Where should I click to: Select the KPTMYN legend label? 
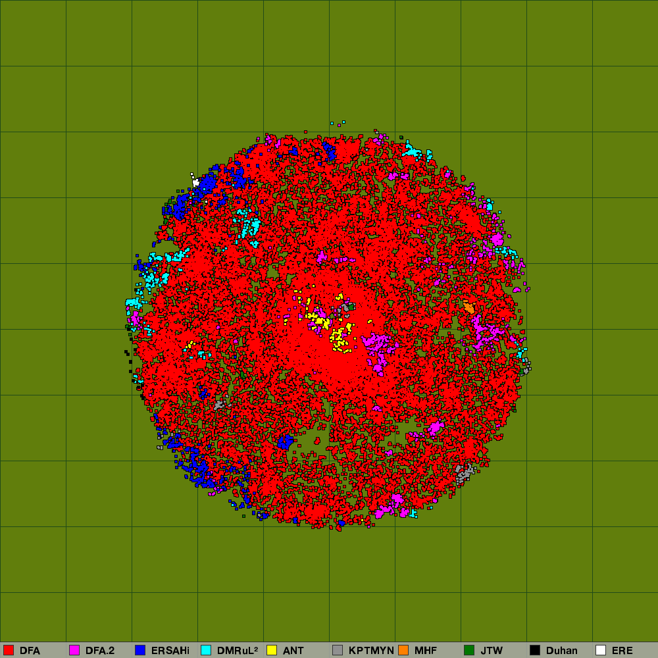pos(371,651)
